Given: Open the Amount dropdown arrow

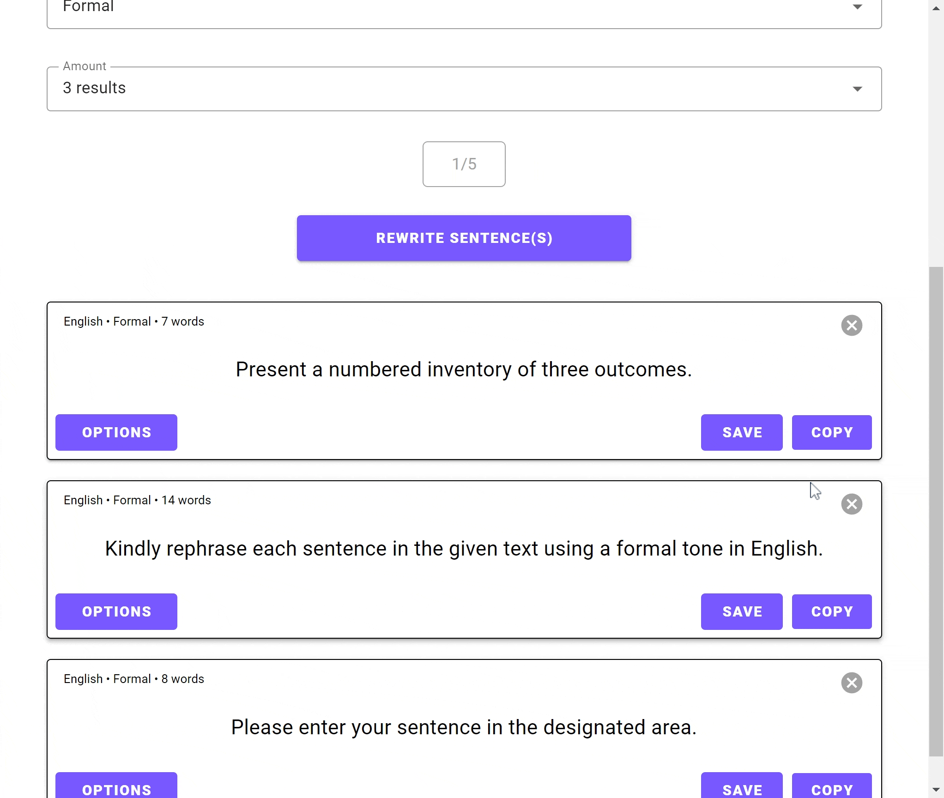Looking at the screenshot, I should (857, 89).
